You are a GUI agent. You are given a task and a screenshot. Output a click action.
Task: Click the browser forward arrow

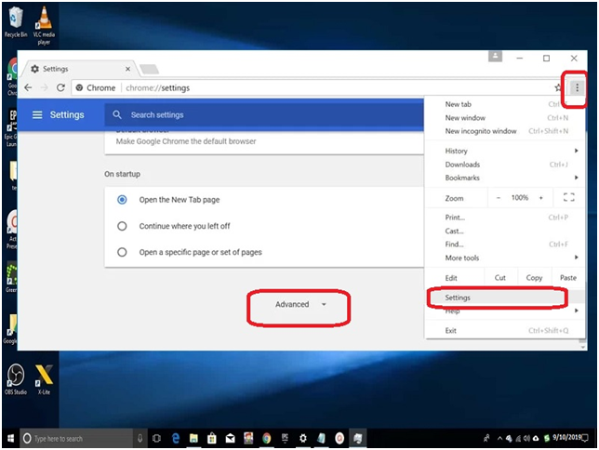45,87
